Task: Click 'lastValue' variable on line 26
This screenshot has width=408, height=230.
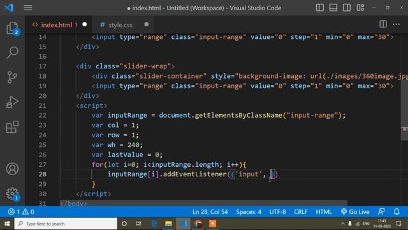Action: click(125, 155)
